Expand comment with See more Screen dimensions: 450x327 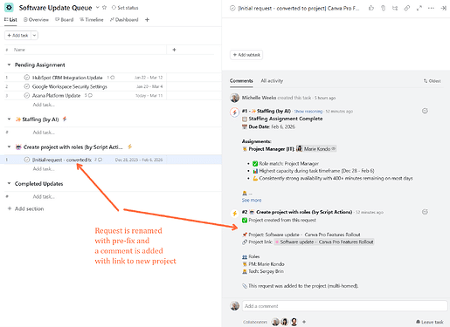(x=252, y=201)
